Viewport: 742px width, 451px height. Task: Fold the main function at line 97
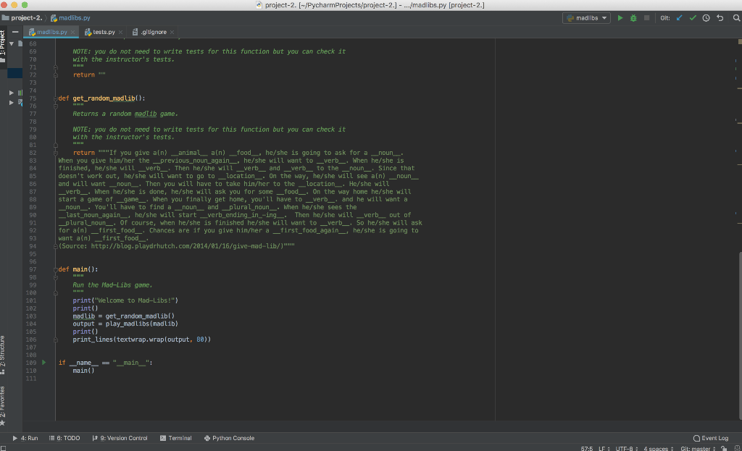coord(55,269)
